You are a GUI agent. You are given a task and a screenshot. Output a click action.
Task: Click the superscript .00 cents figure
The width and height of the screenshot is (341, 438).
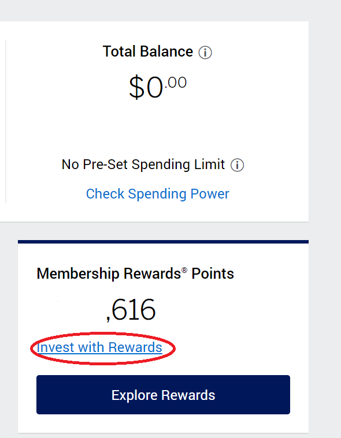pyautogui.click(x=175, y=83)
